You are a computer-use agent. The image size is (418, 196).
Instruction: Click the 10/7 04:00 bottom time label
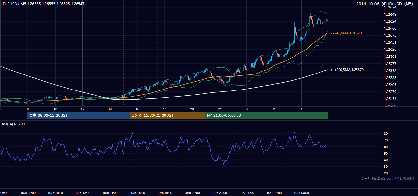[301, 193]
